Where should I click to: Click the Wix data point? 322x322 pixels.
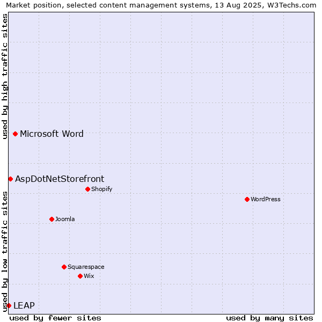[x=80, y=276]
